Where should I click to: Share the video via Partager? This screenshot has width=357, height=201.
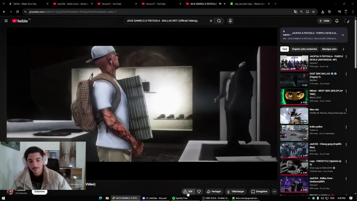click(214, 192)
